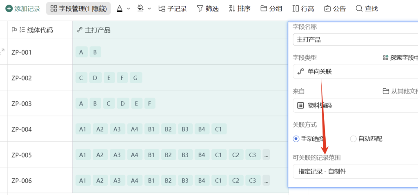
Task: Open the 分组 grouping tool
Action: pos(271,9)
